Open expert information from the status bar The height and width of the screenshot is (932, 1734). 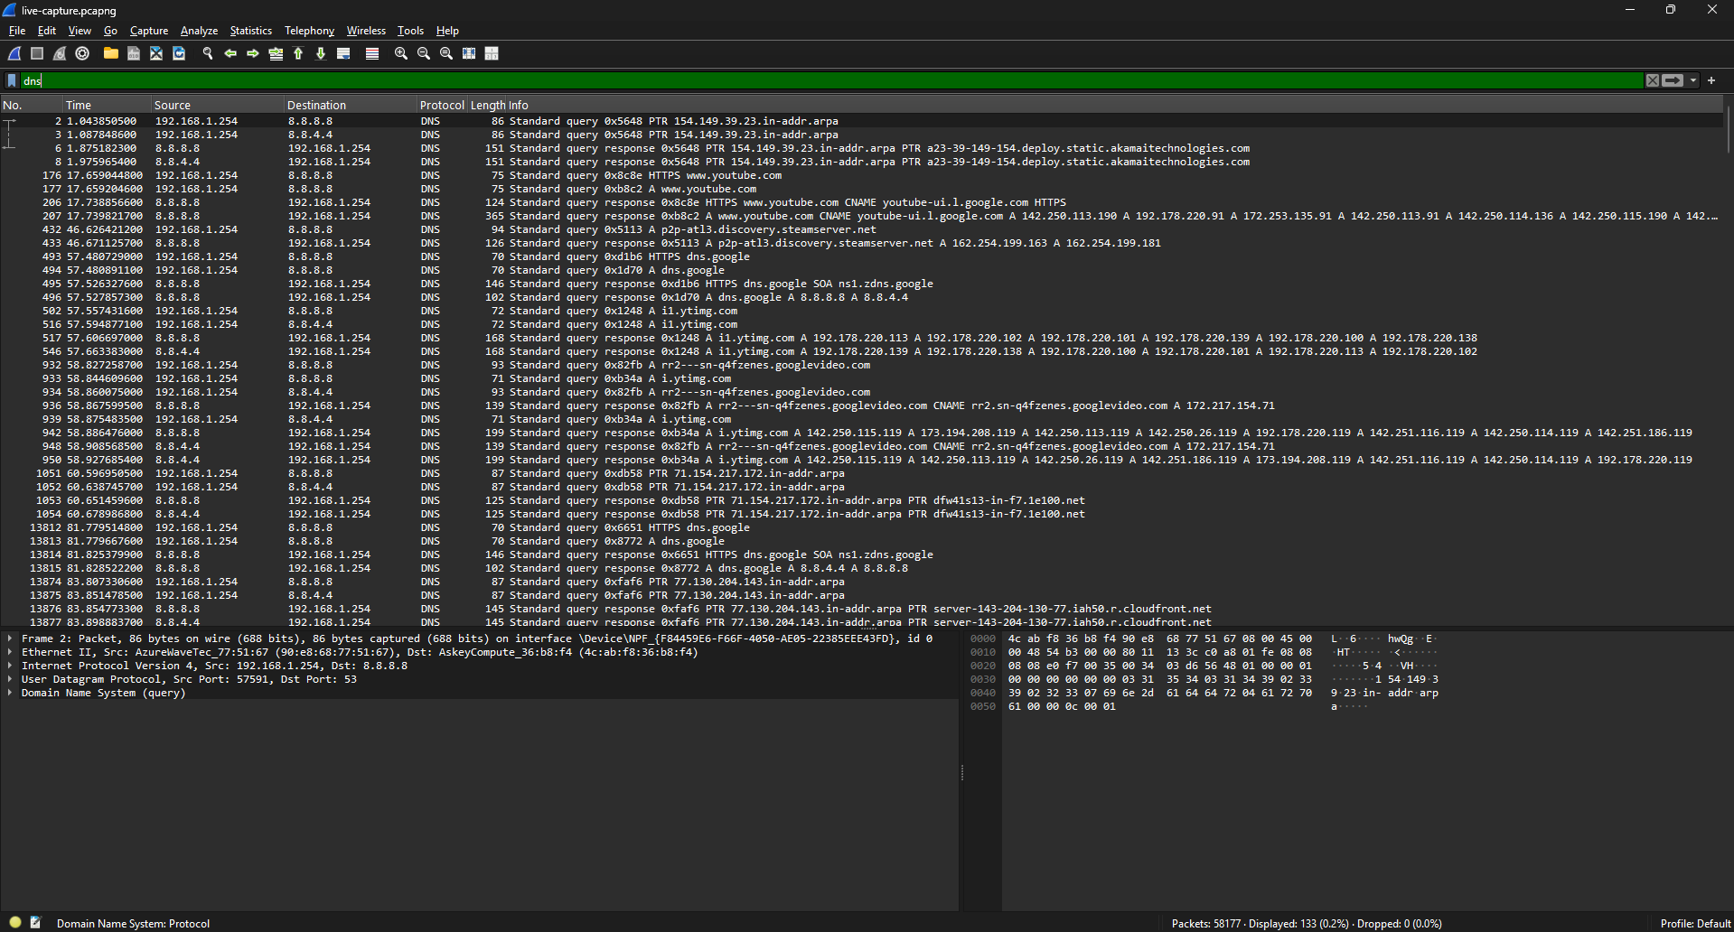(14, 923)
